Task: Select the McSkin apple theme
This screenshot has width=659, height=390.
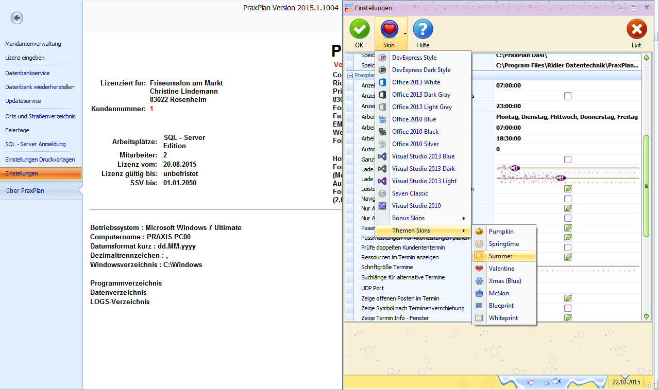Action: pyautogui.click(x=504, y=293)
